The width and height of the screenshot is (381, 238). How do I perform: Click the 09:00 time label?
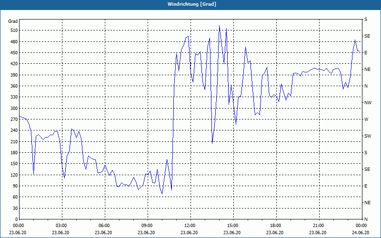point(148,225)
